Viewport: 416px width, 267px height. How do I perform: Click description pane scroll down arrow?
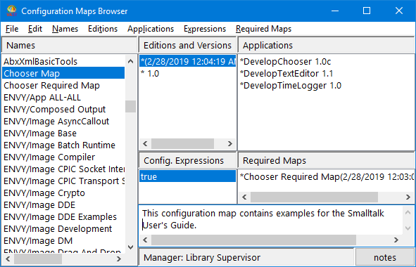(408, 228)
